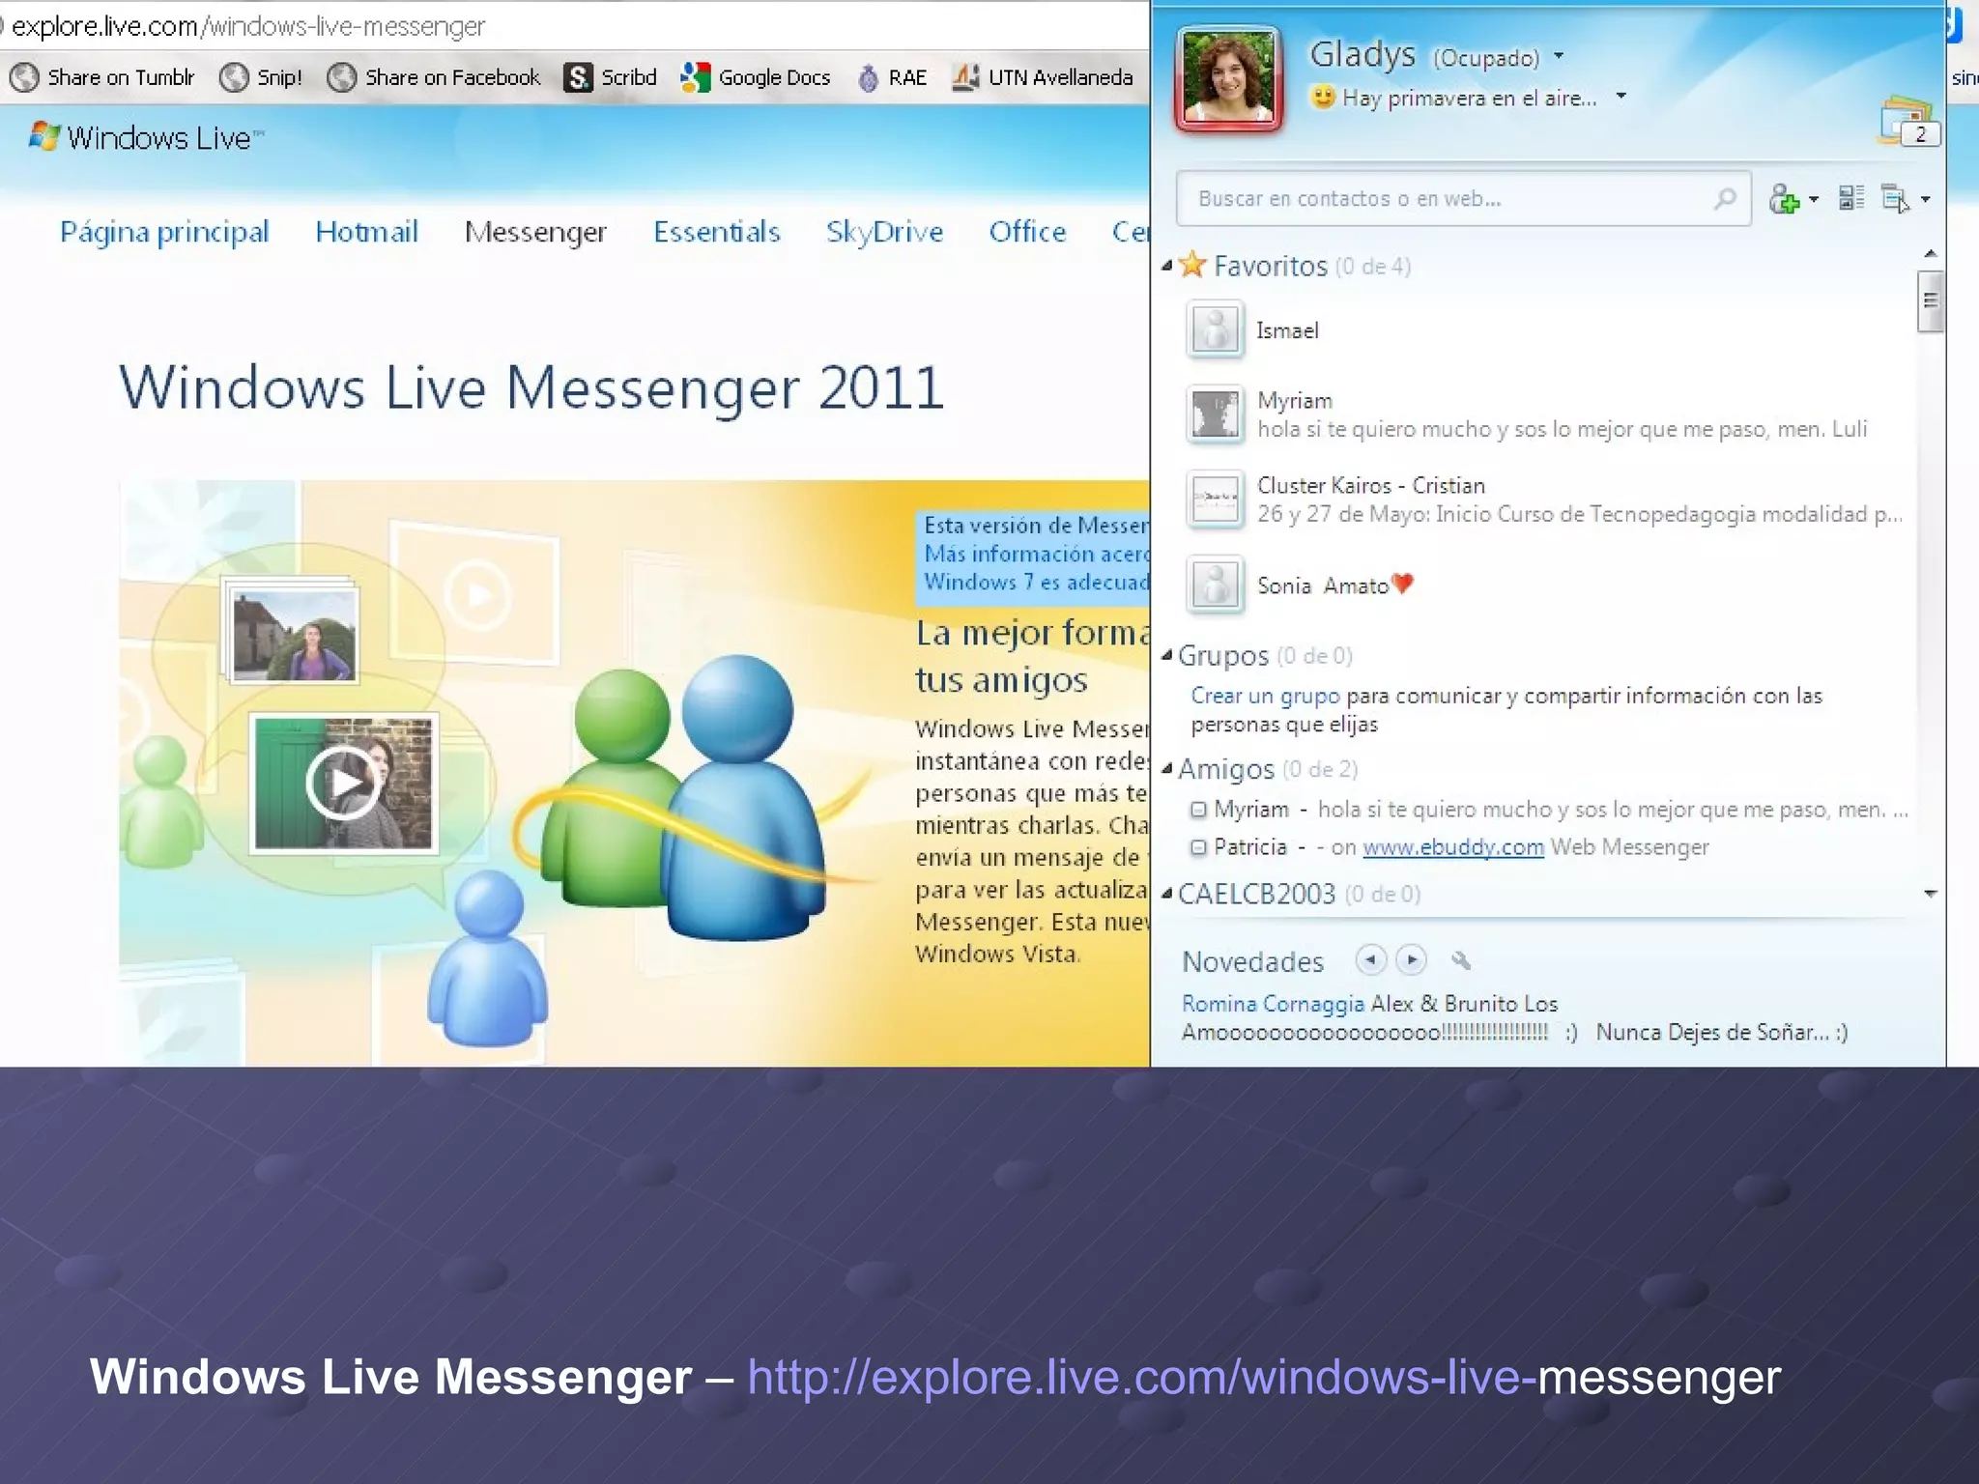Screen dimensions: 1979x1484
Task: Open the add contact dropdown arrow
Action: (x=1813, y=200)
